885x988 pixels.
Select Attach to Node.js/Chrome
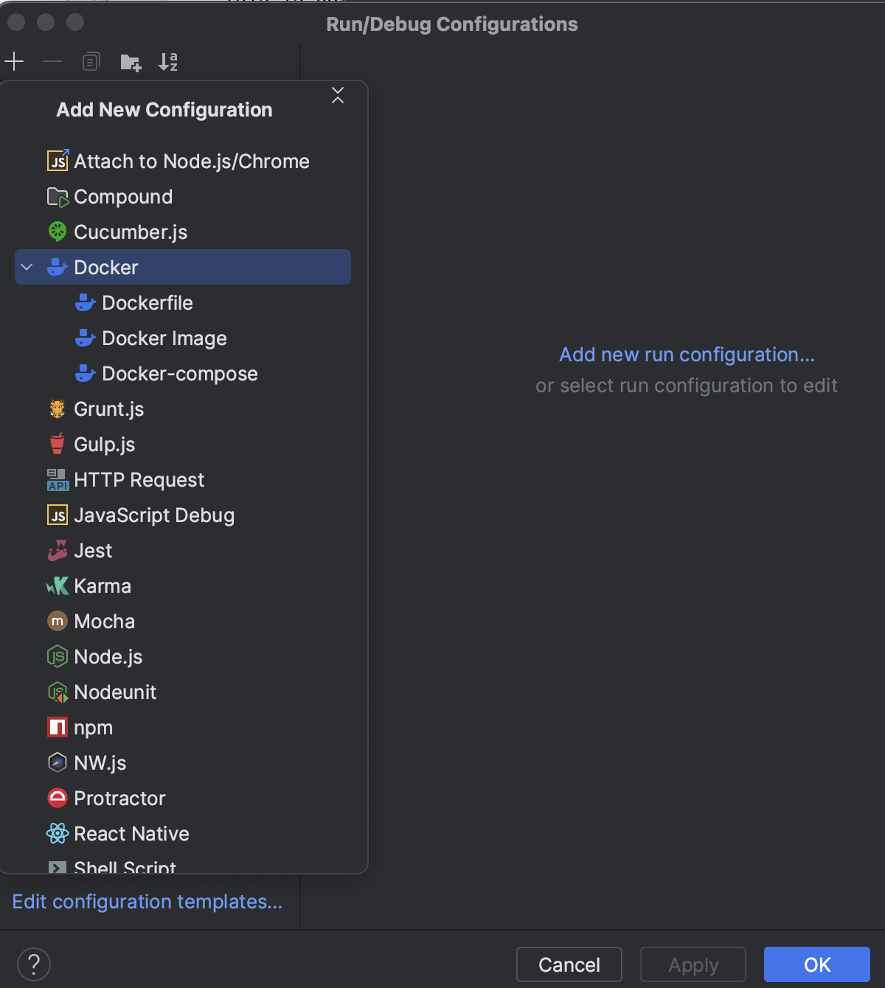click(191, 161)
